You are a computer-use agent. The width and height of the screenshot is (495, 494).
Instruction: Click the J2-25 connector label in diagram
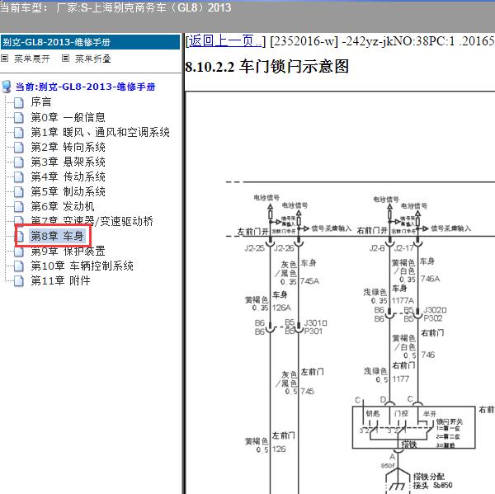(254, 248)
